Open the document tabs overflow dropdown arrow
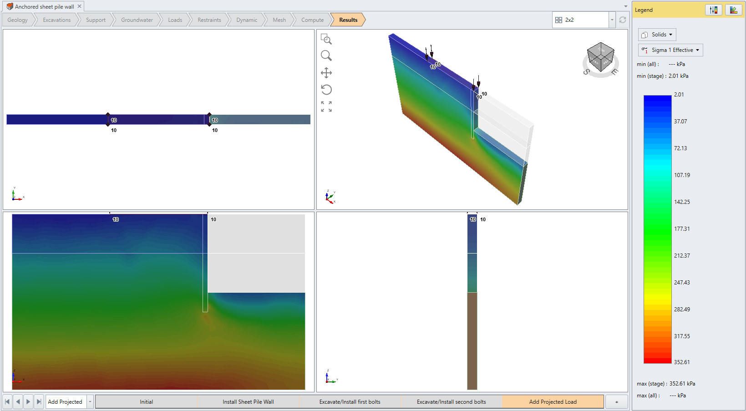746x411 pixels. pos(625,6)
